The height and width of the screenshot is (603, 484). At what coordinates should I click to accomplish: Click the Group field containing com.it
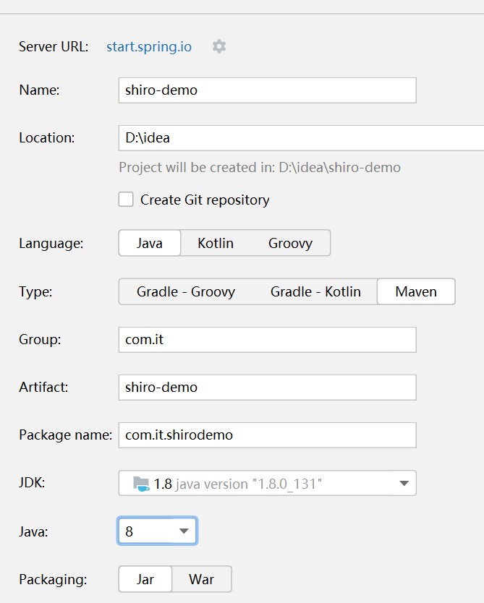(267, 339)
